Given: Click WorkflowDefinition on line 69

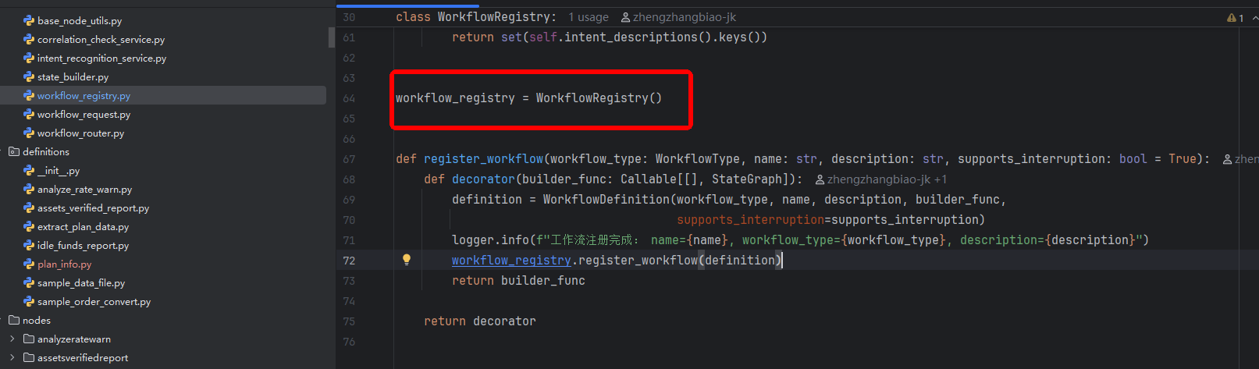Looking at the screenshot, I should tap(606, 200).
